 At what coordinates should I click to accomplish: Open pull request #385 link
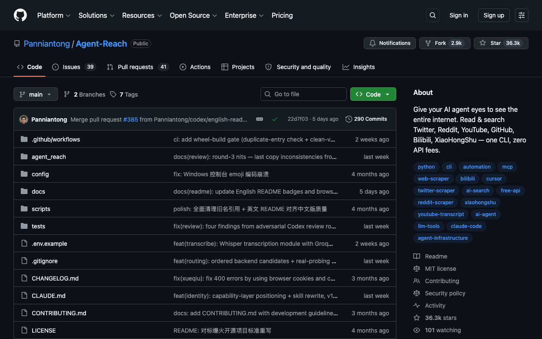(130, 119)
